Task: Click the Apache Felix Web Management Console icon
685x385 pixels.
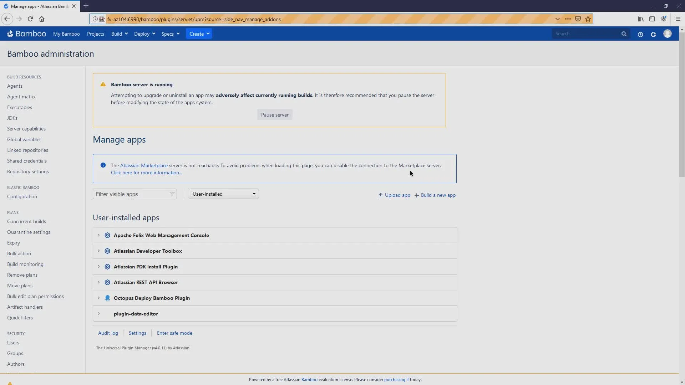Action: 107,235
